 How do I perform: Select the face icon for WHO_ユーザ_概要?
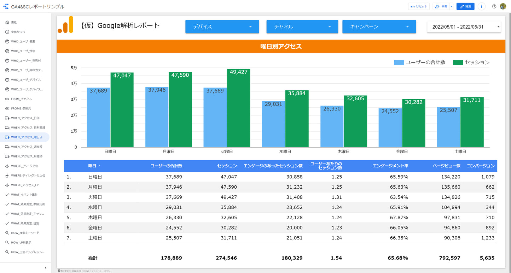tap(7, 41)
